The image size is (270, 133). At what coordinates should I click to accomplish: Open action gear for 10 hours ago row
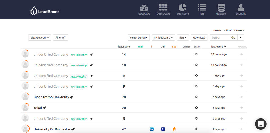click(x=197, y=54)
